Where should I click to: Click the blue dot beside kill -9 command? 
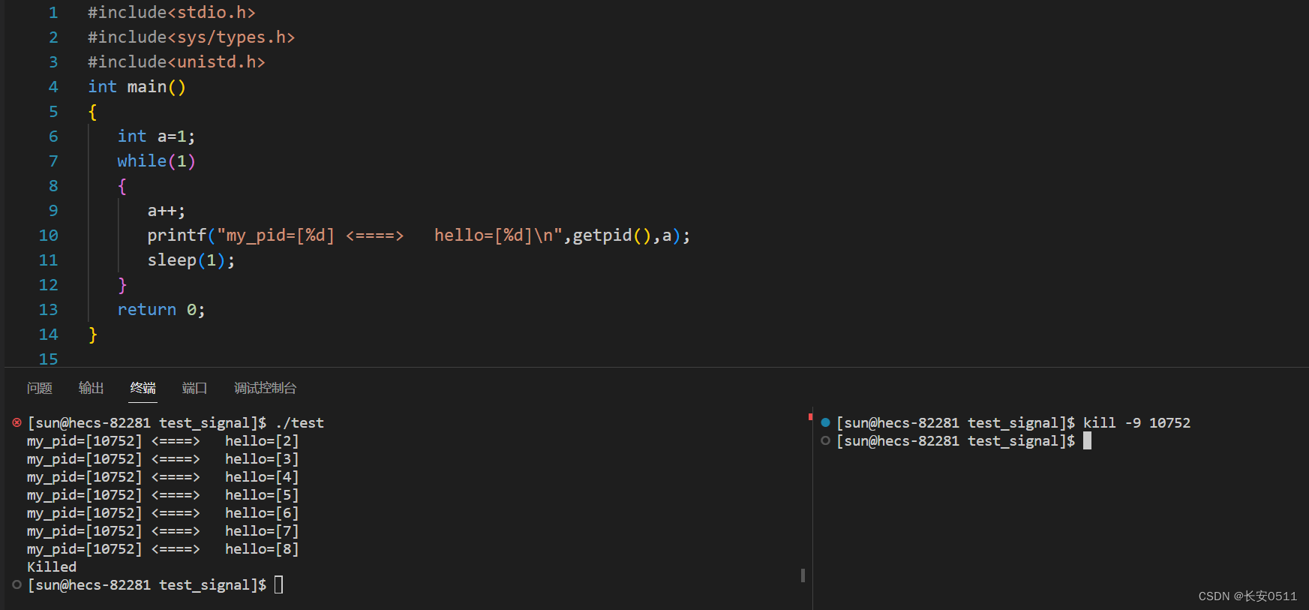[x=825, y=422]
